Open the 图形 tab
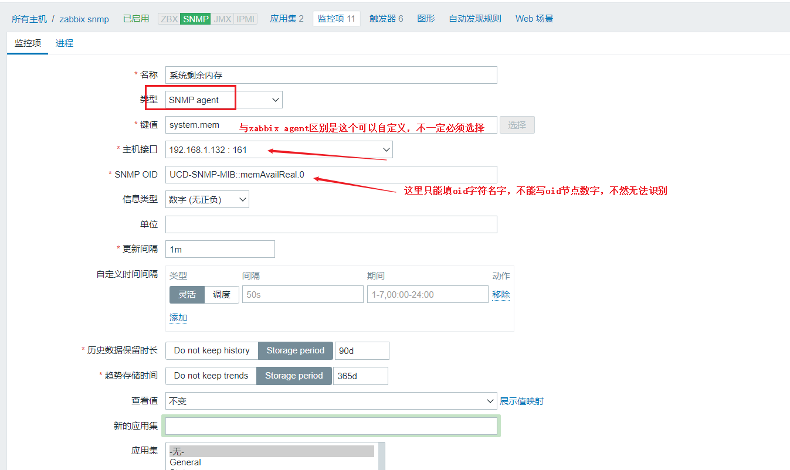The image size is (790, 470). (x=426, y=18)
